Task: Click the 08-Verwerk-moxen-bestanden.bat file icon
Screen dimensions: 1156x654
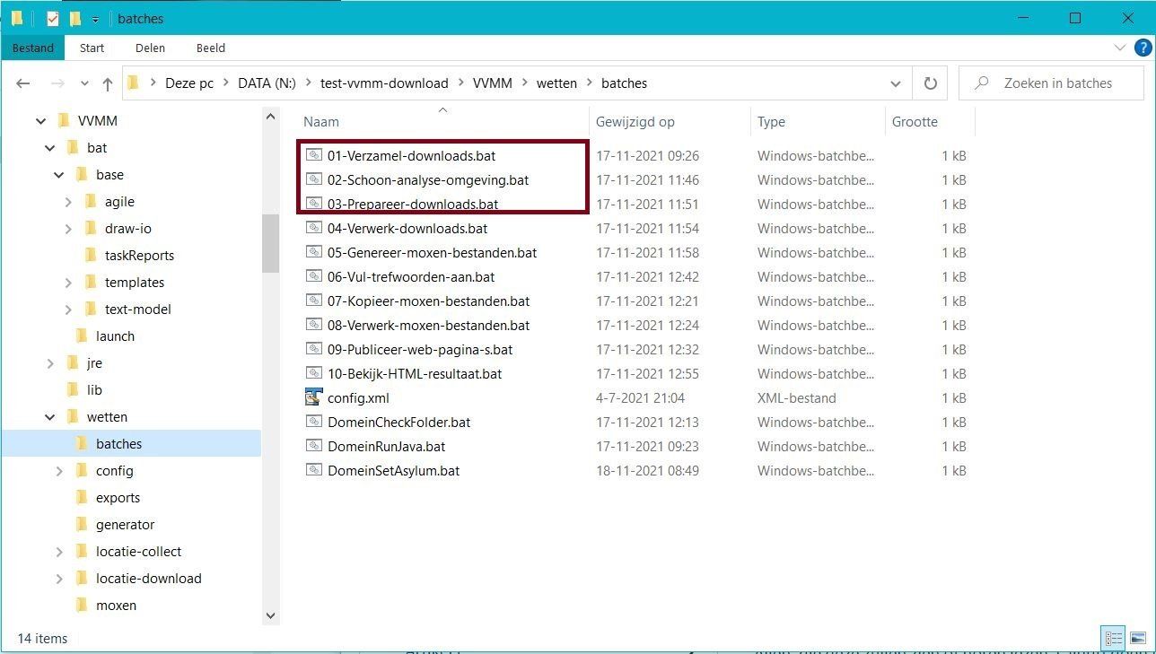Action: click(x=313, y=325)
